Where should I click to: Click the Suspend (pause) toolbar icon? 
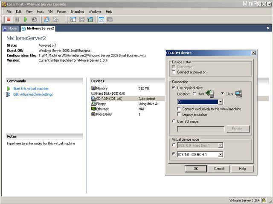point(17,20)
